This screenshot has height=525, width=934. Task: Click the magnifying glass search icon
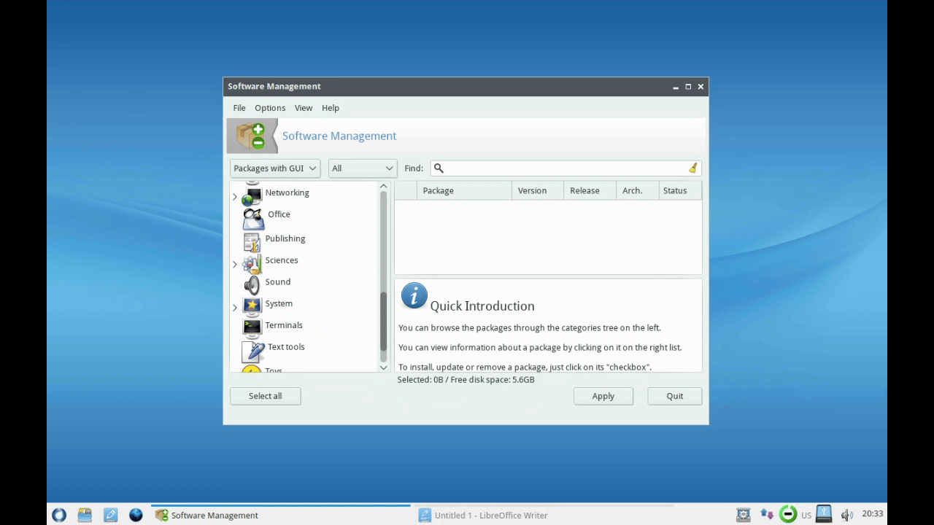(439, 168)
